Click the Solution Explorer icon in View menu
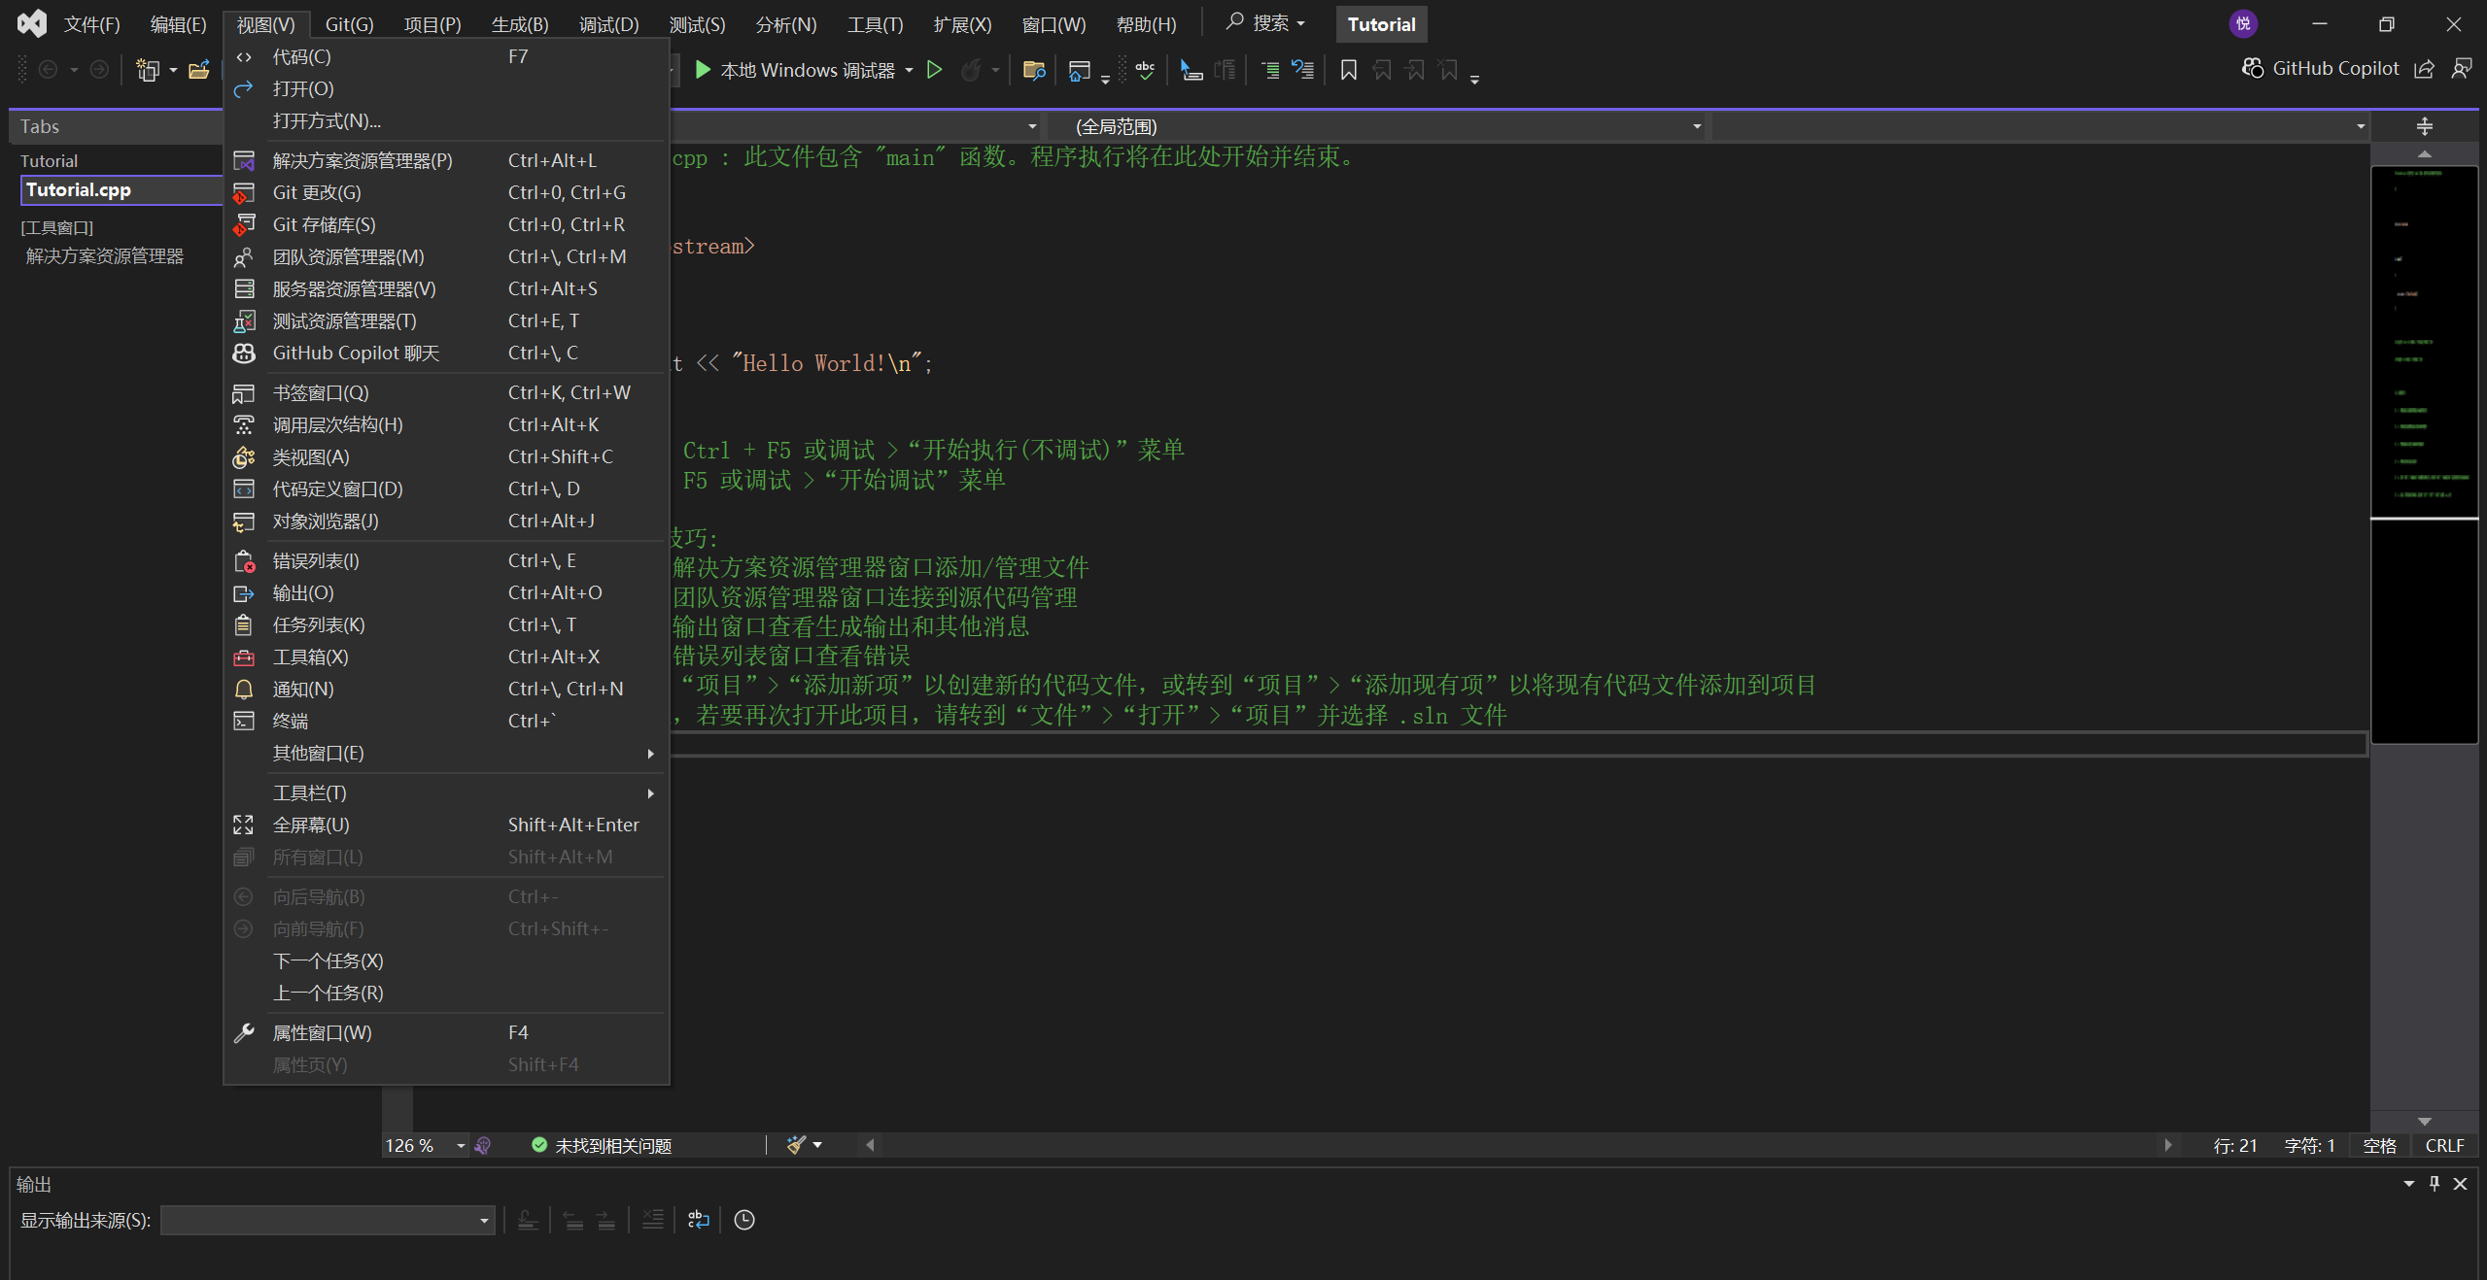 pyautogui.click(x=244, y=160)
